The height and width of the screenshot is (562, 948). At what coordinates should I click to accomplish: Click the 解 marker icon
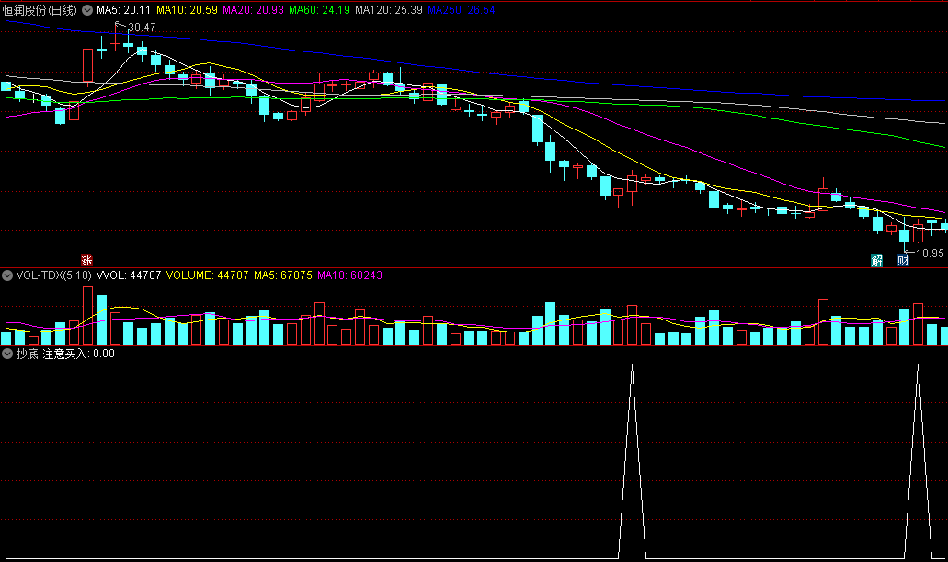coord(876,260)
